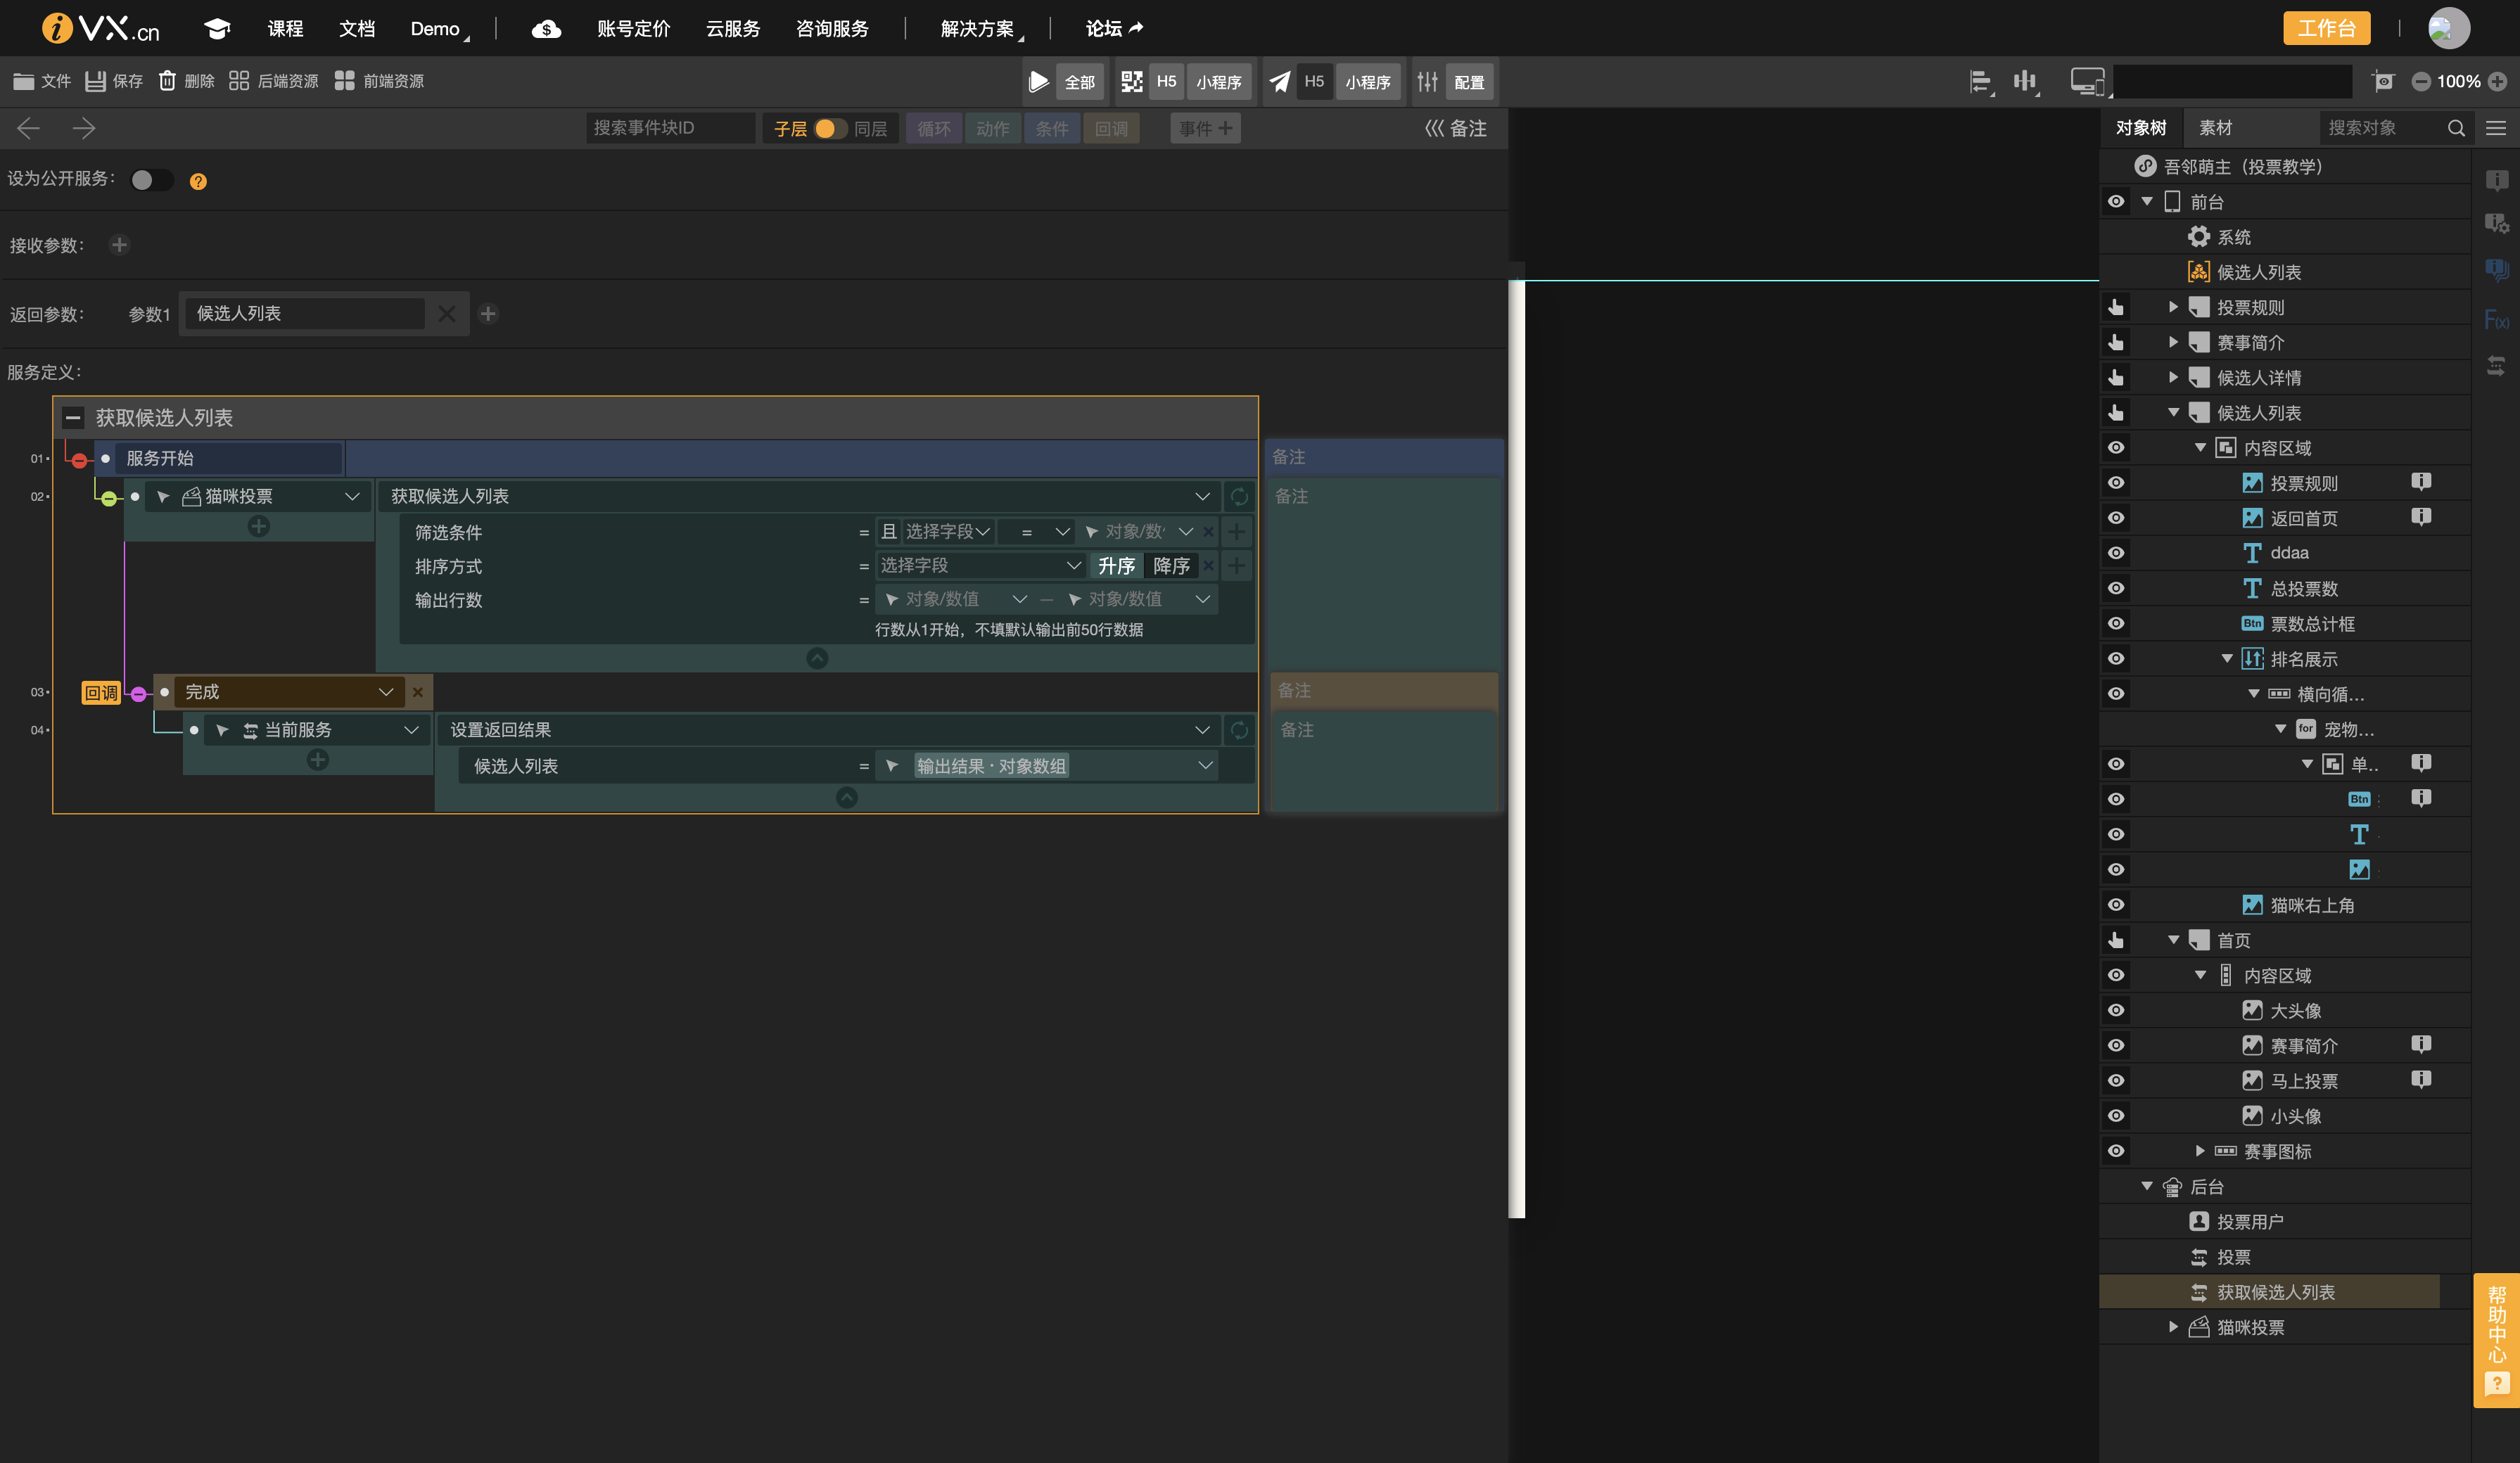
Task: Open the 云服务 menu item
Action: pos(733,29)
